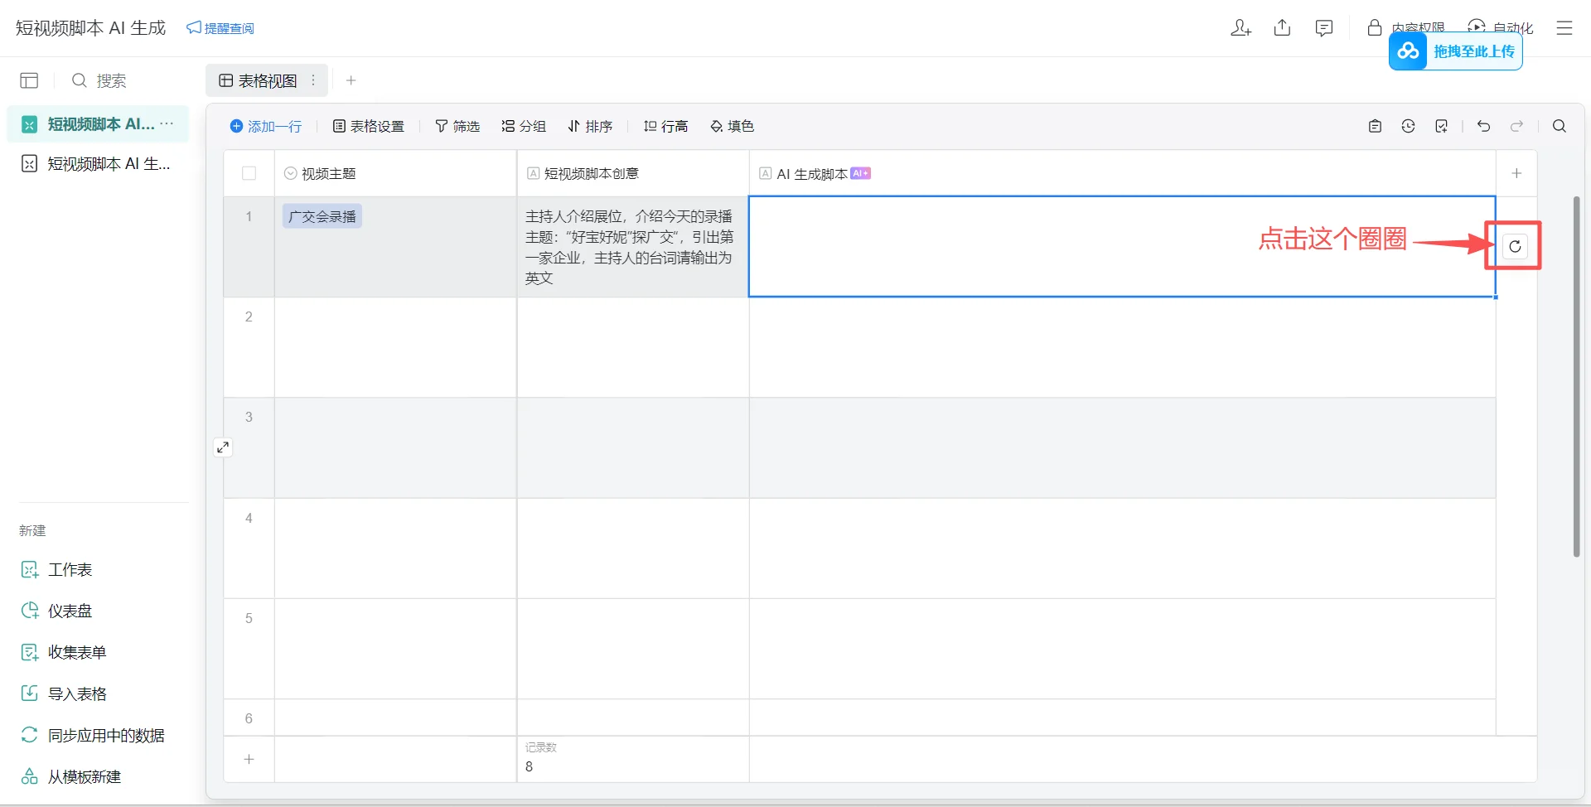Create a new 收集表单 form

pos(64,653)
